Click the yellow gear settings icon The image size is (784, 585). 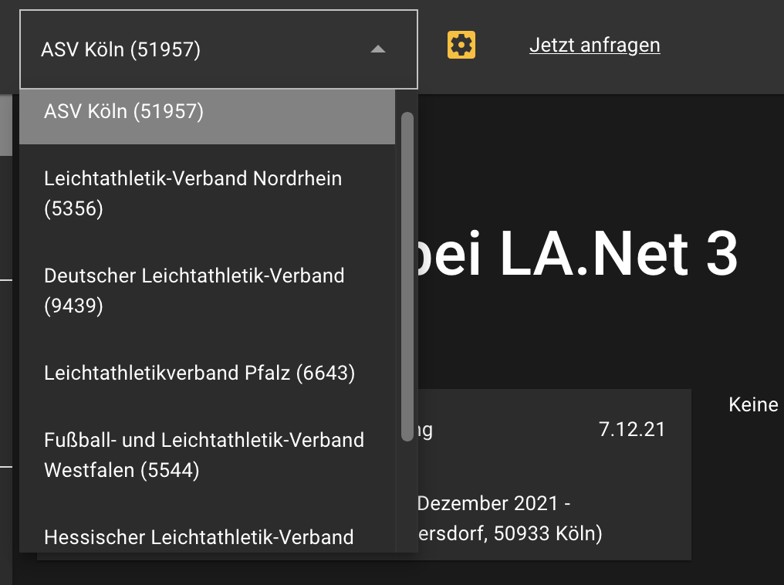coord(461,45)
